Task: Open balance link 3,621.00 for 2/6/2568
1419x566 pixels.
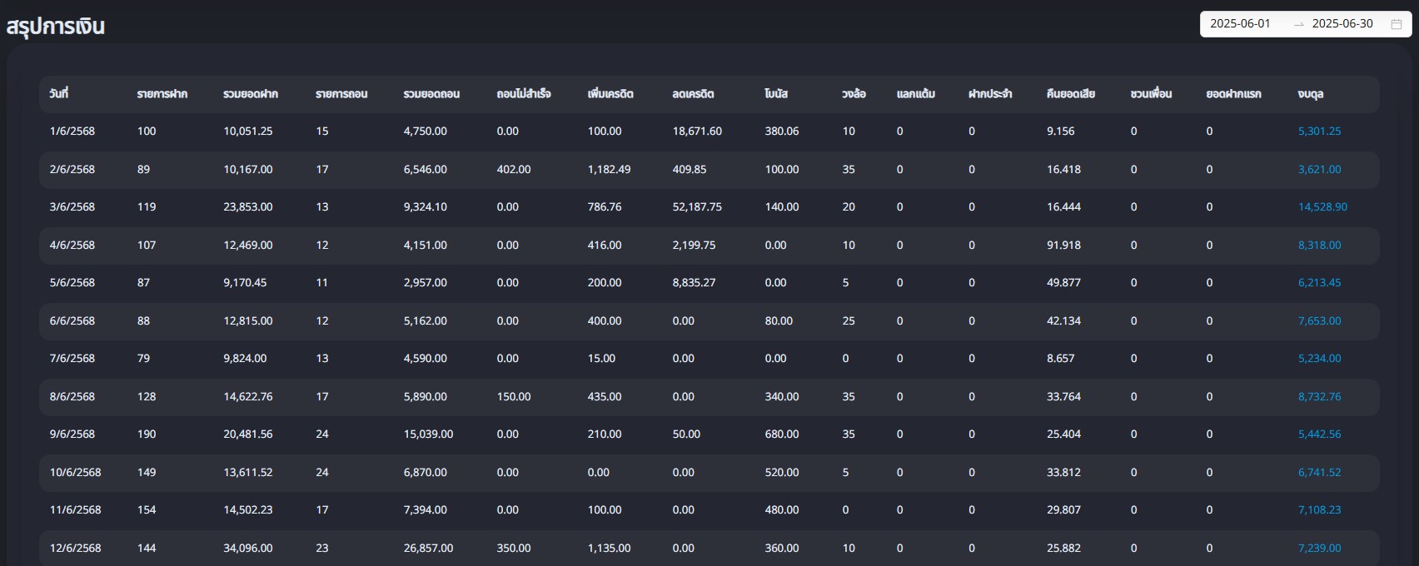Action: [1319, 170]
